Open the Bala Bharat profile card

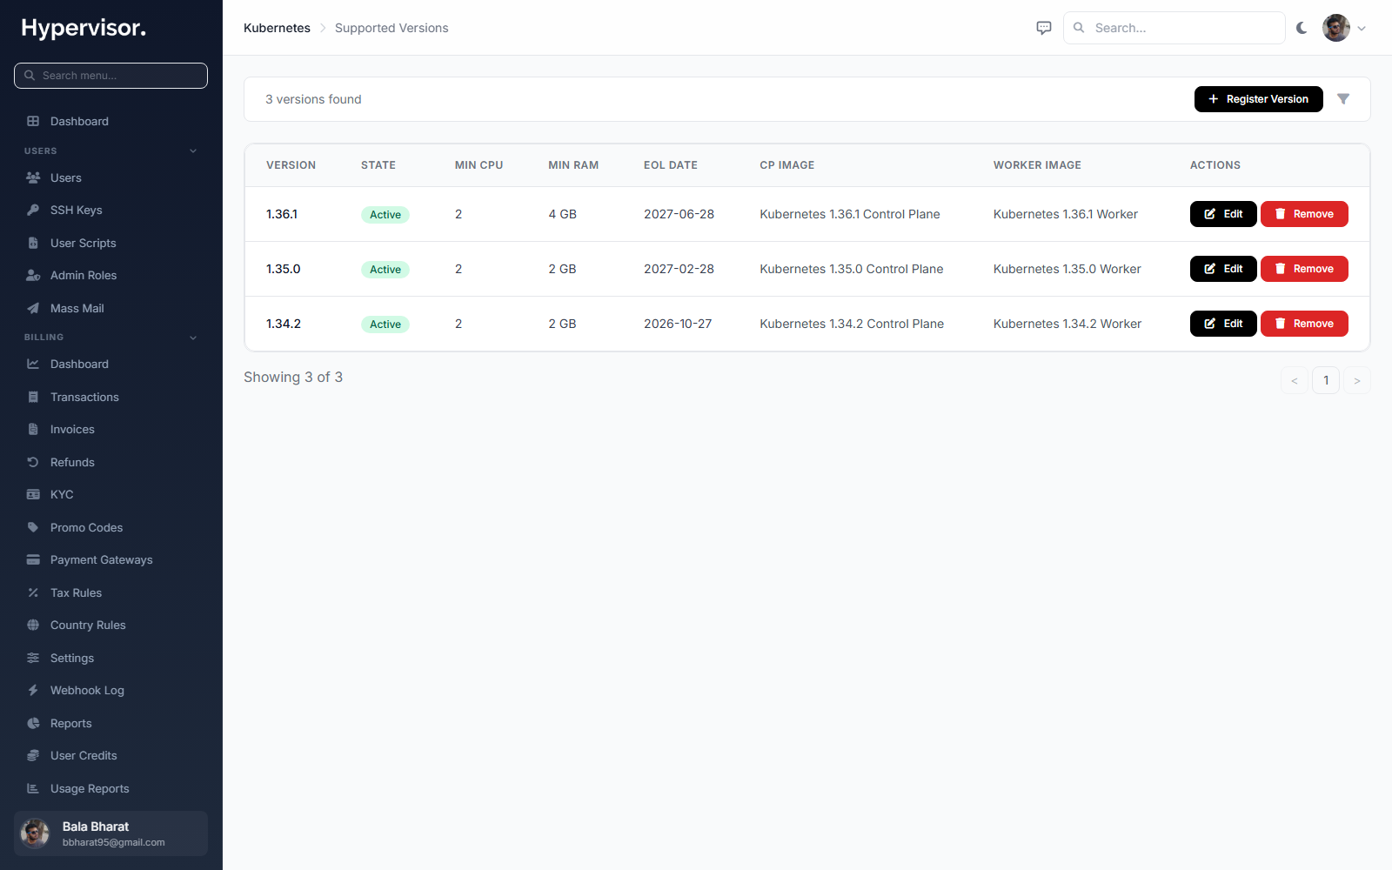pos(111,833)
